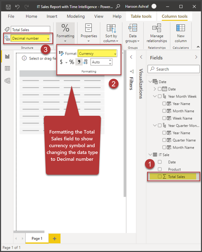Check the Week Name checkbox
The height and width of the screenshot is (252, 202).
coord(164,118)
